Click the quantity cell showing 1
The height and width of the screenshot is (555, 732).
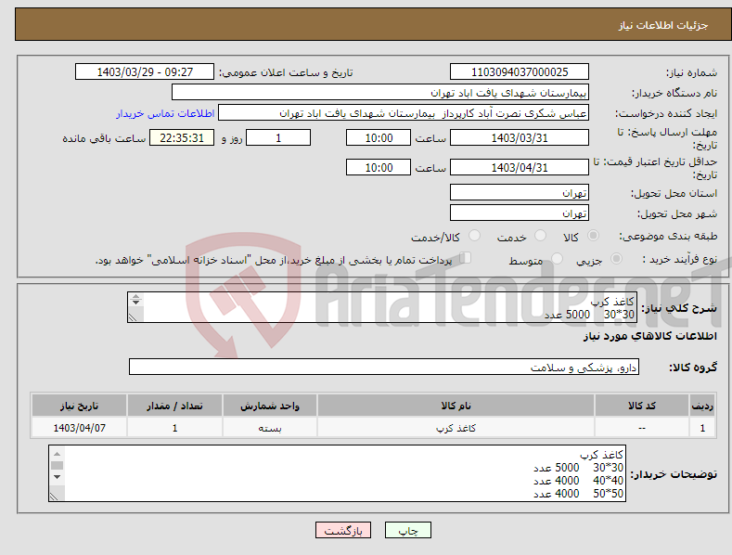tap(174, 428)
